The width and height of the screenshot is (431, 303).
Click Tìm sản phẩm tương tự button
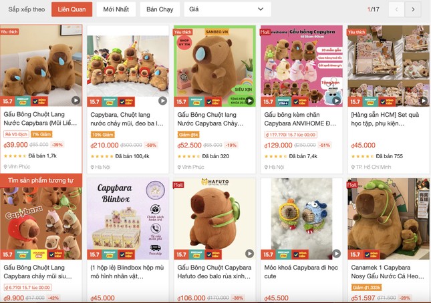41,180
